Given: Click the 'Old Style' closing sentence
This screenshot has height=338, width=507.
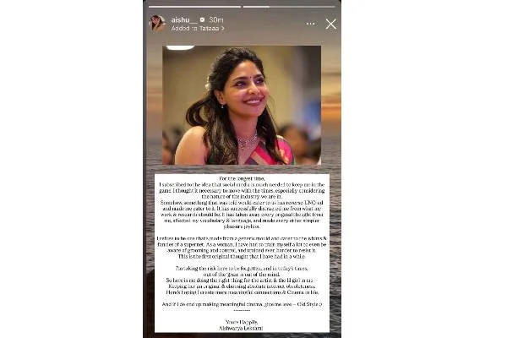Looking at the screenshot, I should point(242,304).
